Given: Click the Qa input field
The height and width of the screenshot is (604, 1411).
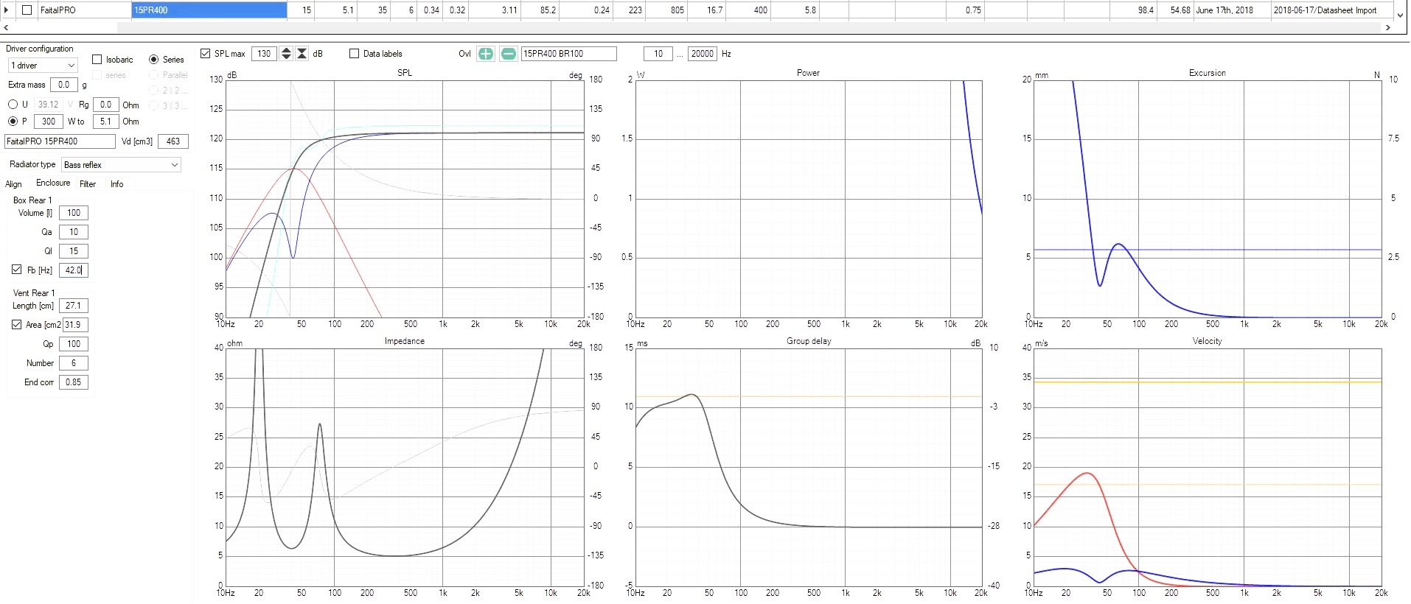Looking at the screenshot, I should click(x=74, y=232).
